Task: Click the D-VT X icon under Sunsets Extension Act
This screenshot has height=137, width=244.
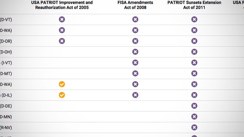Action: 194,19
